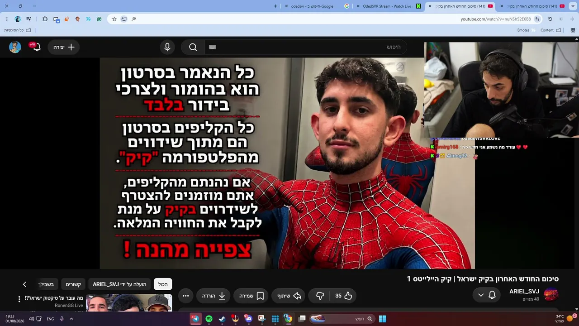Click the address bar URL
The width and height of the screenshot is (579, 326).
496,19
